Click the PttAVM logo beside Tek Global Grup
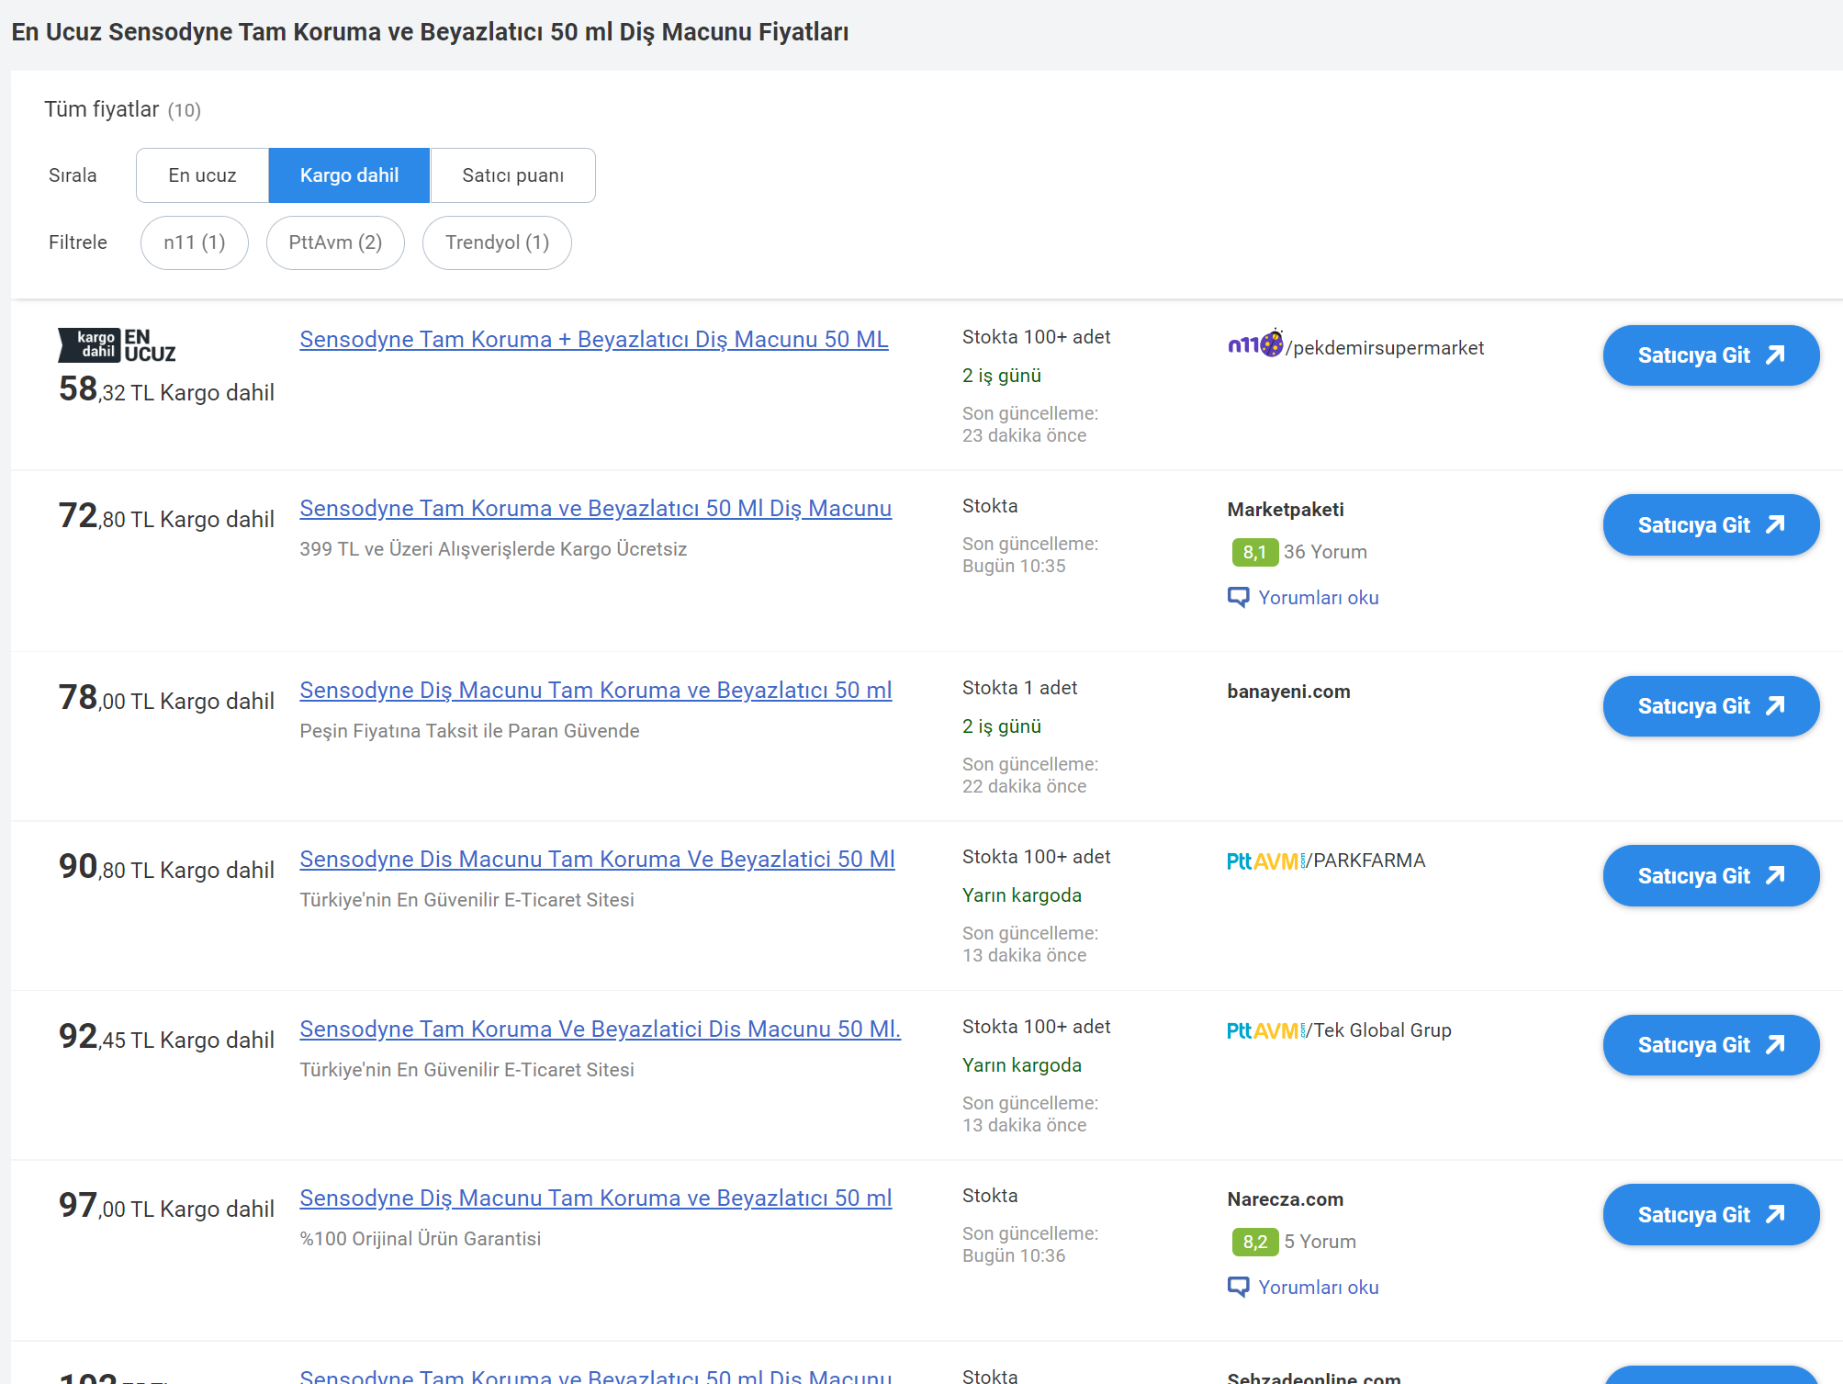This screenshot has width=1843, height=1384. 1264,1030
